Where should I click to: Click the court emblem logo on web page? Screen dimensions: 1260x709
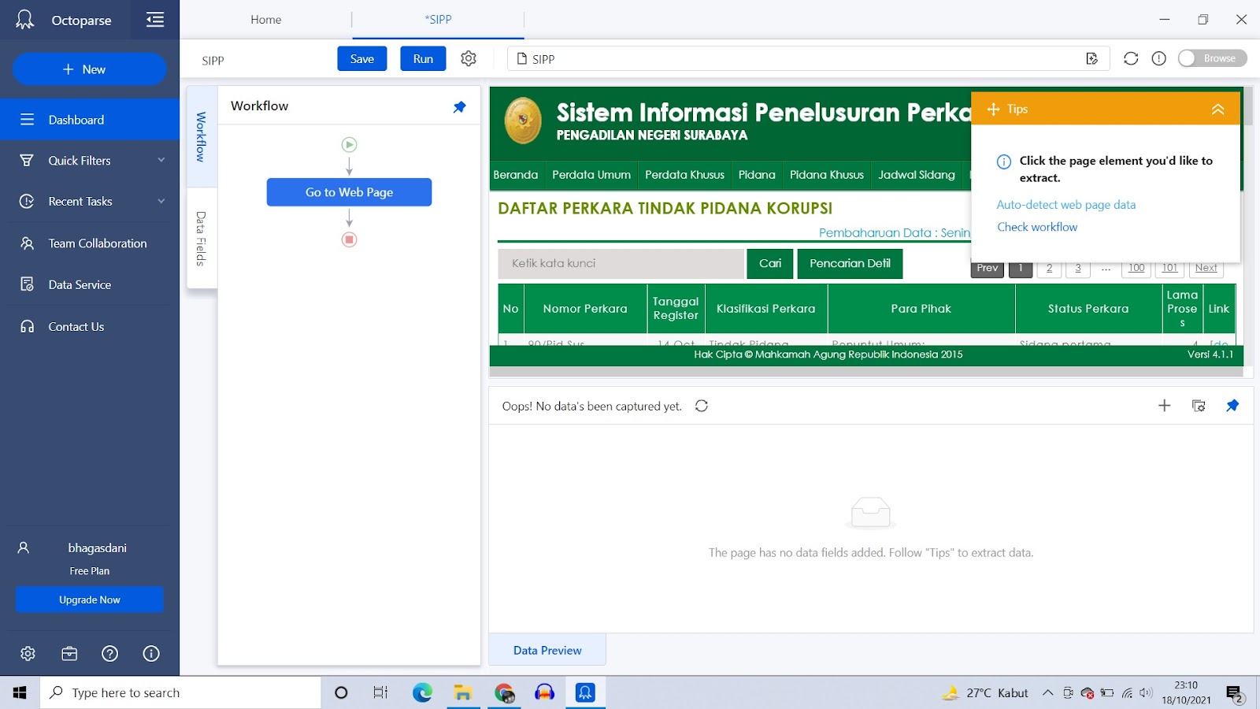coord(523,121)
